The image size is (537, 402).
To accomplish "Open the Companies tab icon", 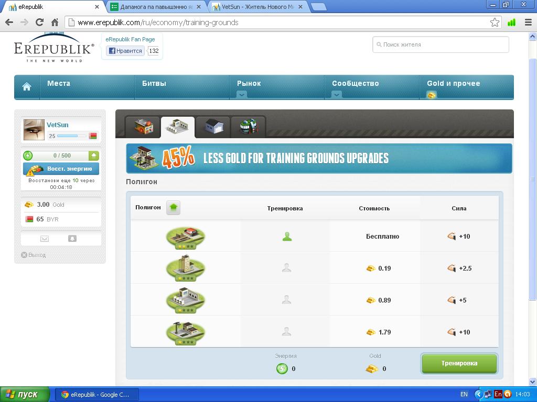I will [143, 127].
